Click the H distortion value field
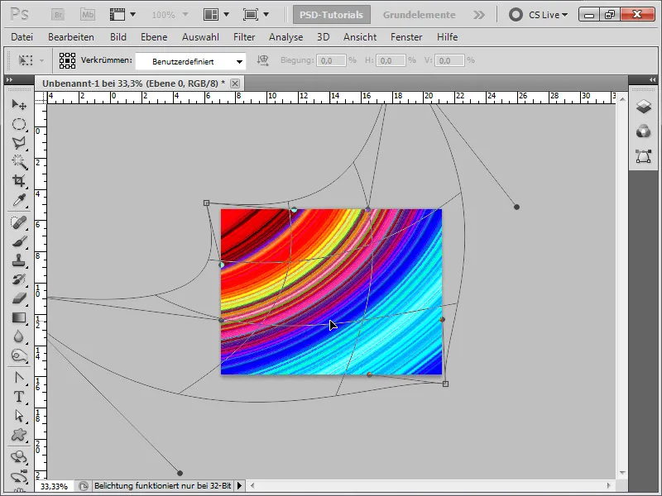 click(391, 60)
